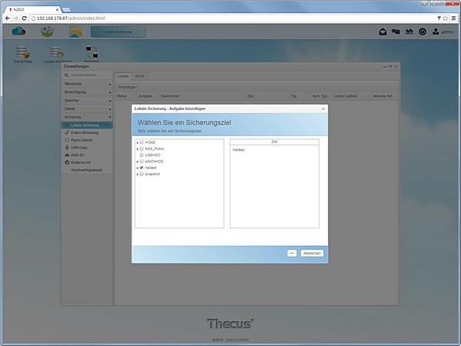Screen dimensions: 461x346
Task: Click the Einfache HA sidebar icon
Action: pyautogui.click(x=67, y=162)
